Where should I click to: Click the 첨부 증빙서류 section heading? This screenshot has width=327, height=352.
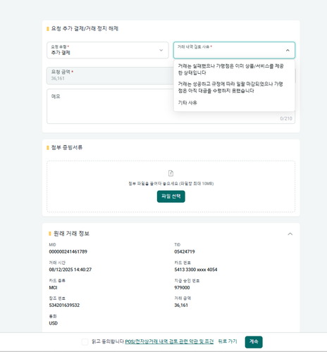tap(67, 147)
